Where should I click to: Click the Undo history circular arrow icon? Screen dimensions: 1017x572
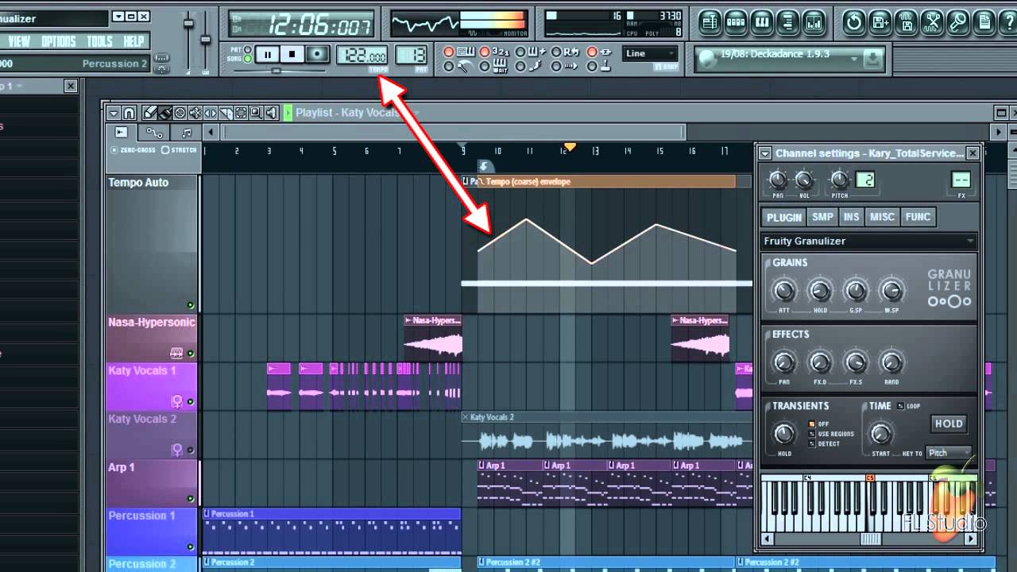pos(854,22)
